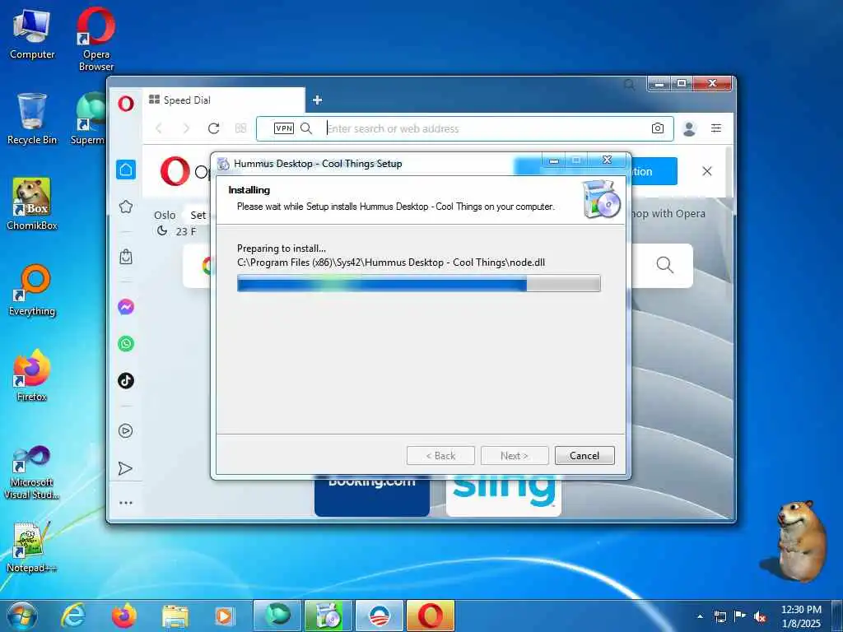Select the Firefox desktop shortcut
The width and height of the screenshot is (843, 632).
click(32, 375)
